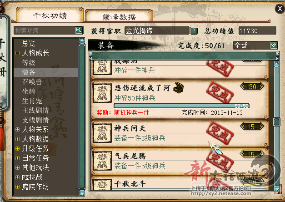Expand the 日常任务 tree group
The width and height of the screenshot is (285, 202).
(17, 158)
